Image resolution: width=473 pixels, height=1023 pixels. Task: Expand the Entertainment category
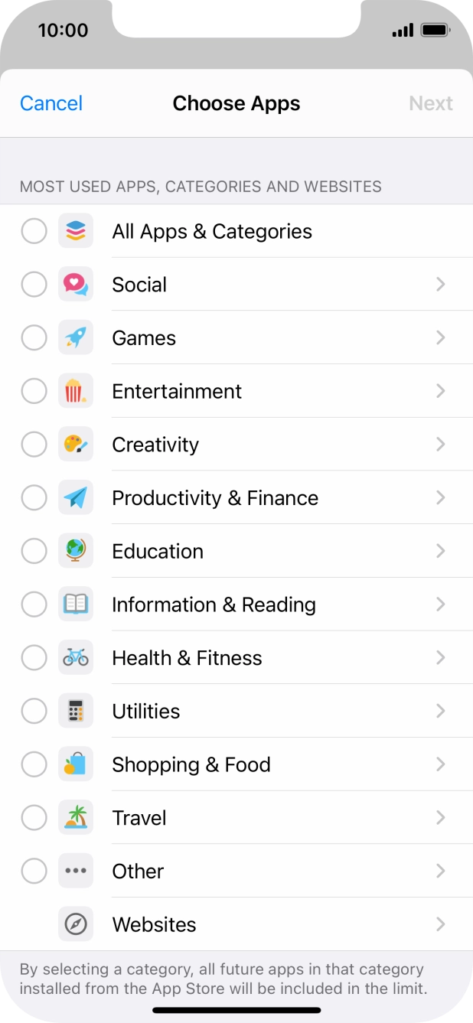[x=441, y=391]
